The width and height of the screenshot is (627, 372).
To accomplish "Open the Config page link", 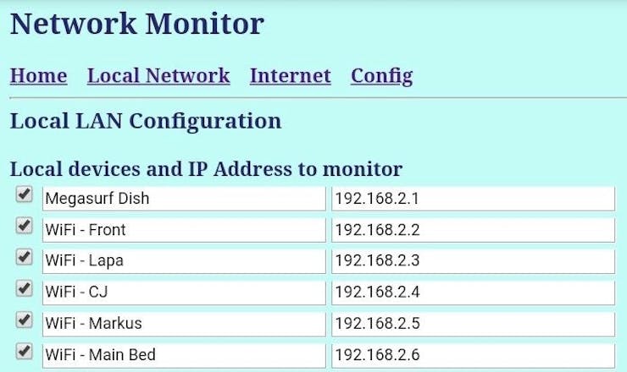I will [381, 76].
